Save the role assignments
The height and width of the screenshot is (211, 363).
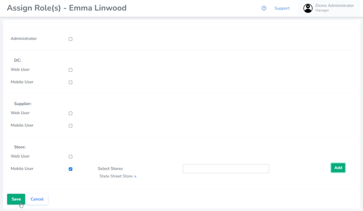pyautogui.click(x=16, y=199)
